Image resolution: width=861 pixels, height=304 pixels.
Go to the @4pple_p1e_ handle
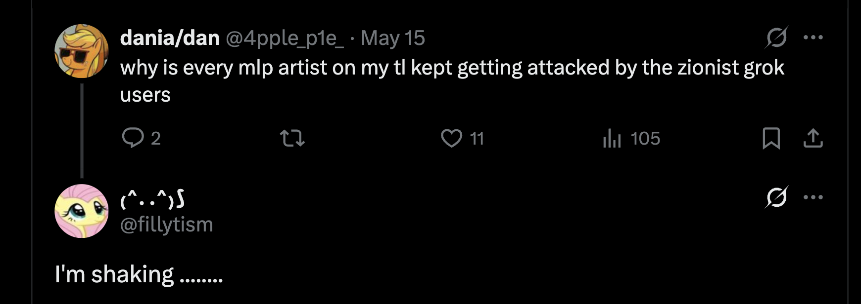coord(285,38)
